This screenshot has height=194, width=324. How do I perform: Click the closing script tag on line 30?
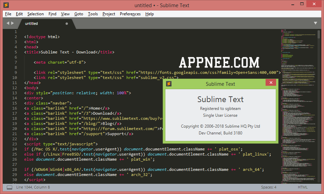[35, 180]
